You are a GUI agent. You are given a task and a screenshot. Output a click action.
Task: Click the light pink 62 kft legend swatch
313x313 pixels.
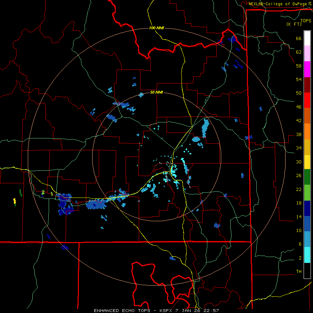pos(307,53)
